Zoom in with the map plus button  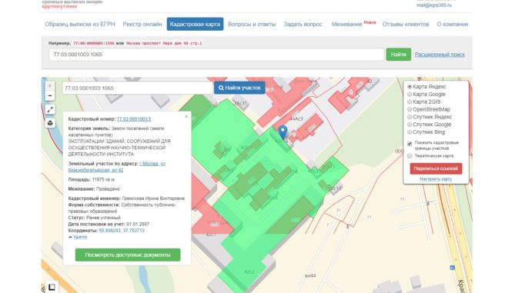coord(50,85)
